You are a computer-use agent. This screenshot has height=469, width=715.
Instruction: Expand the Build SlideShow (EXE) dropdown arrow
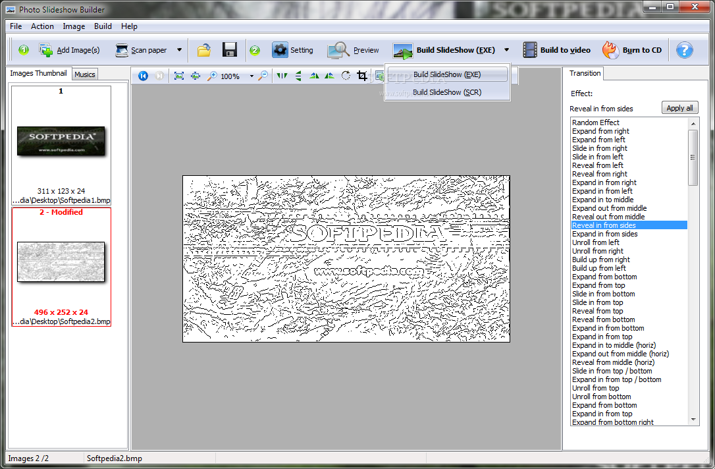[x=506, y=49]
